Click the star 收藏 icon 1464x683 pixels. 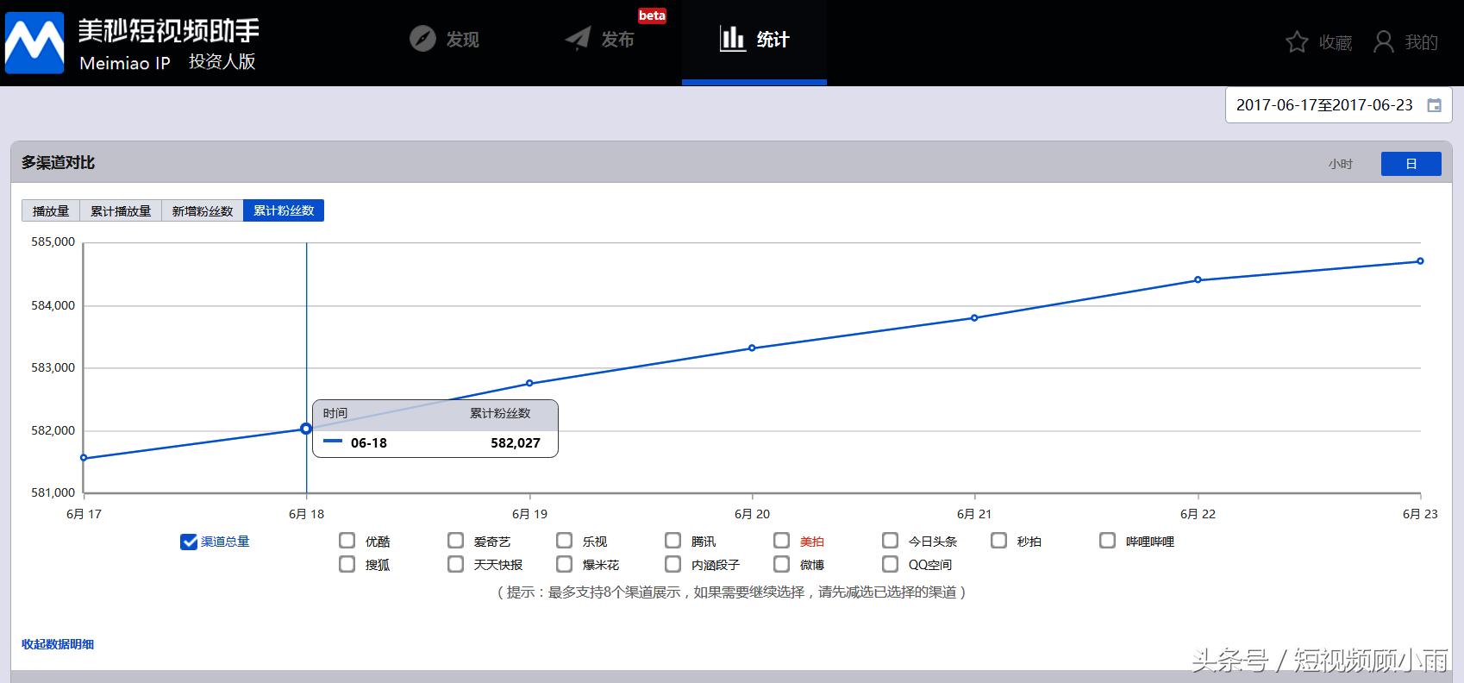click(x=1297, y=42)
